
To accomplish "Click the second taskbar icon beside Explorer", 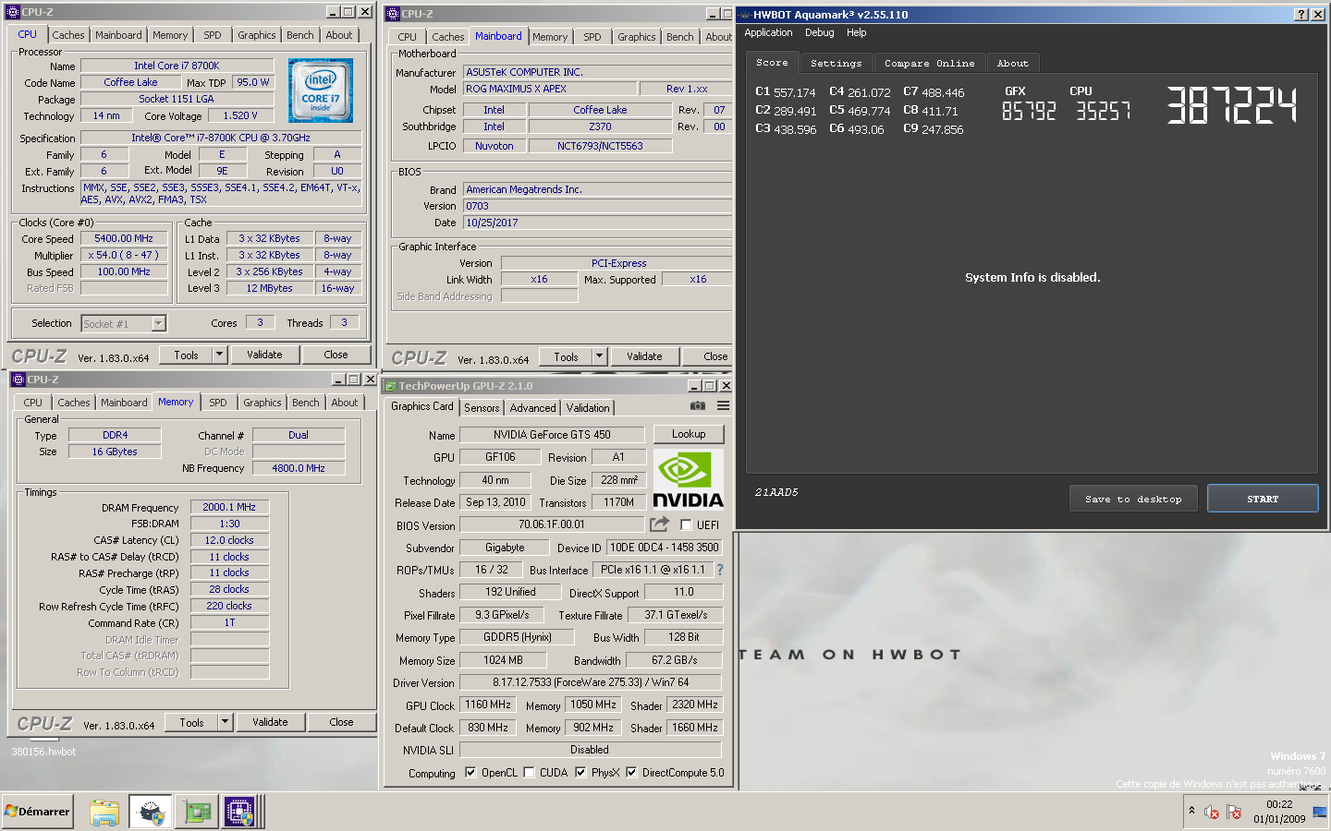I will point(150,813).
